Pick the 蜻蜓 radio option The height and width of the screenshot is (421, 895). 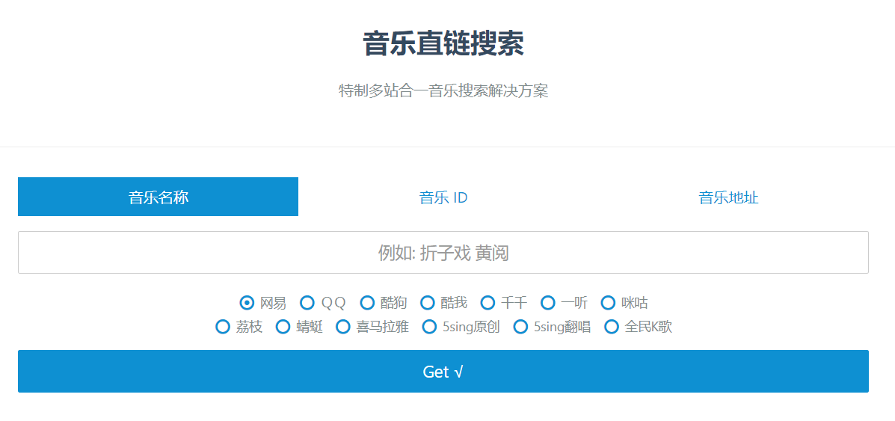[283, 327]
